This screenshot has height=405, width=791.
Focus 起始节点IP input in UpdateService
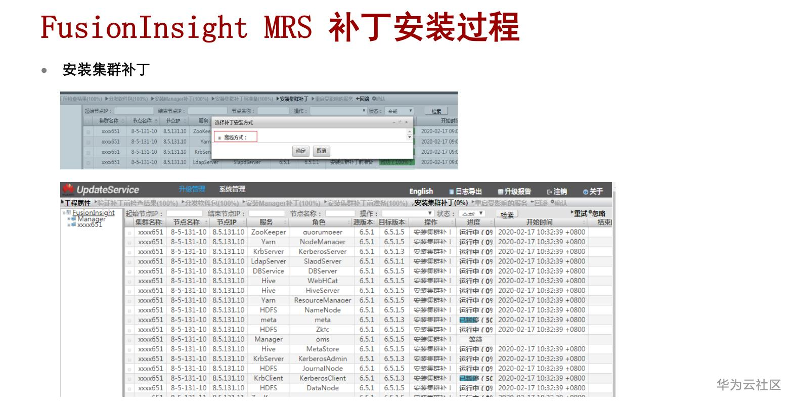click(x=185, y=214)
